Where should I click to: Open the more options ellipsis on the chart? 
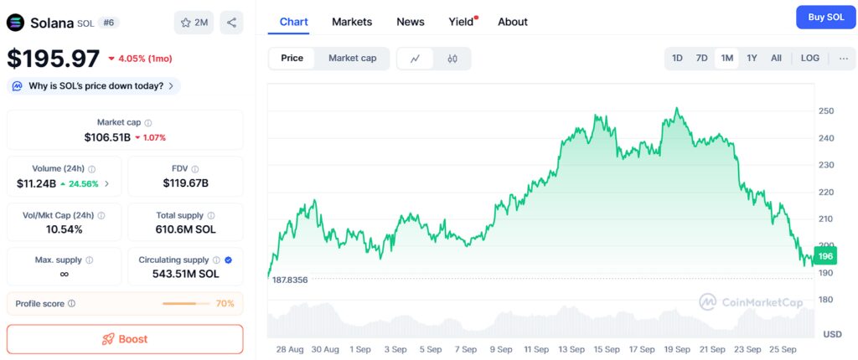[843, 58]
